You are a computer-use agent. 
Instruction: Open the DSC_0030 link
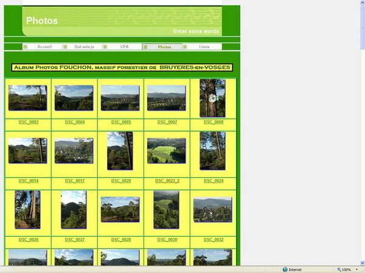167,240
